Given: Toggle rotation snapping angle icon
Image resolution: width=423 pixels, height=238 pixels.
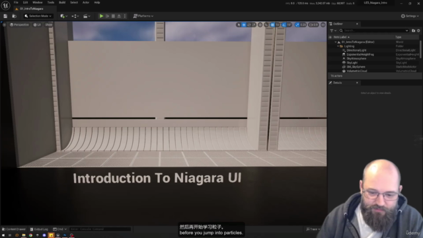Looking at the screenshot, I should click(284, 25).
